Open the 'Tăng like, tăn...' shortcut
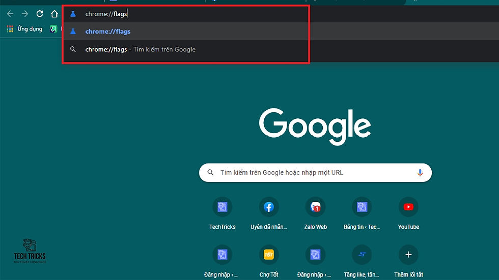This screenshot has height=280, width=499. pyautogui.click(x=362, y=261)
